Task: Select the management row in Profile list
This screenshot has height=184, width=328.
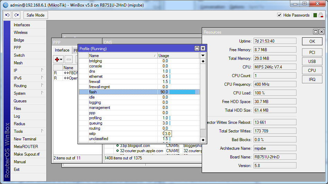Action: 139,108
